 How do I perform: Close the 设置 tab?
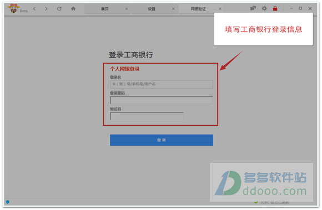pyautogui.click(x=173, y=9)
